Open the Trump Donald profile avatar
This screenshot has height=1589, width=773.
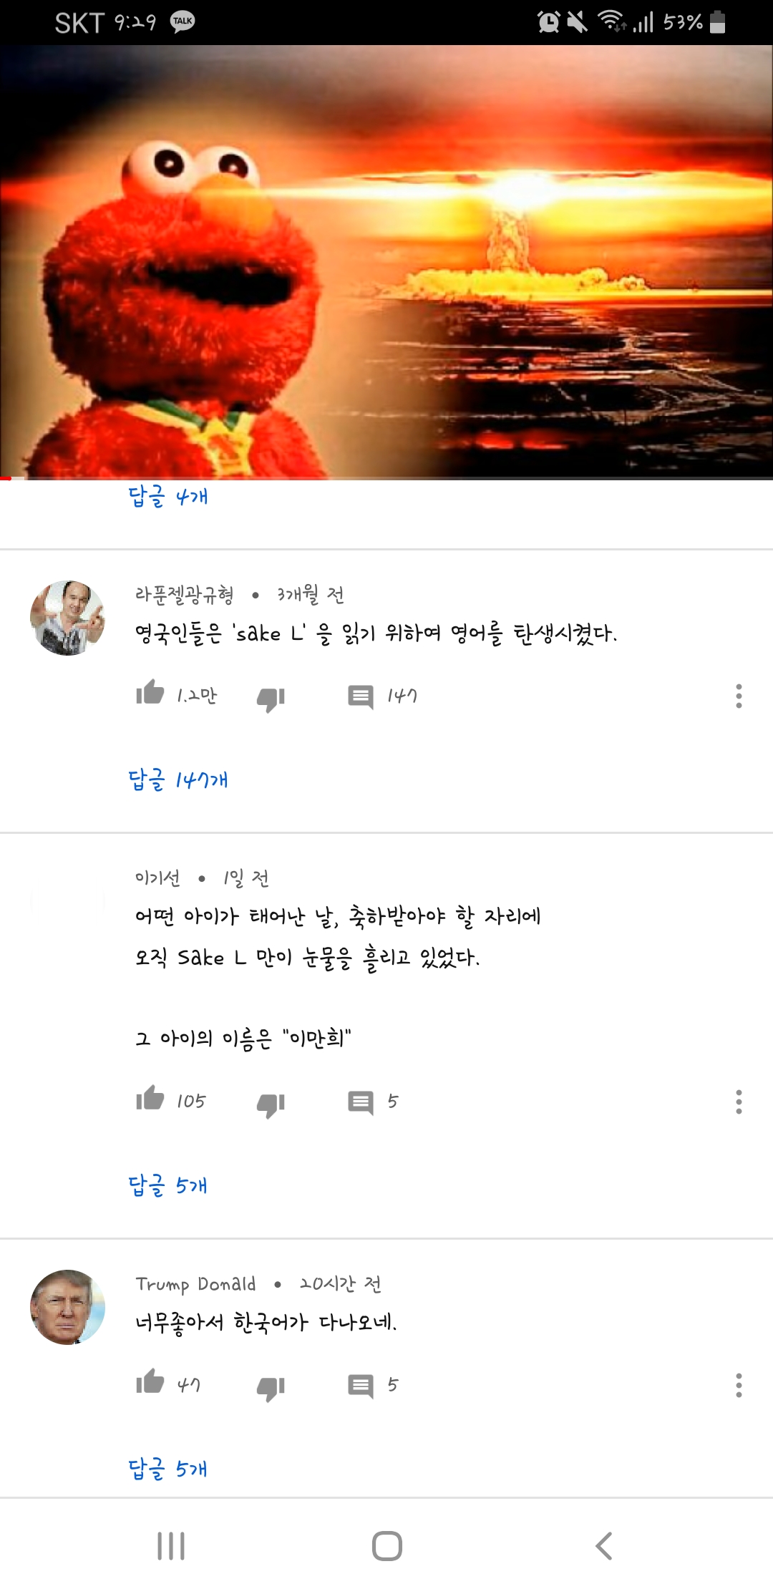click(68, 1307)
